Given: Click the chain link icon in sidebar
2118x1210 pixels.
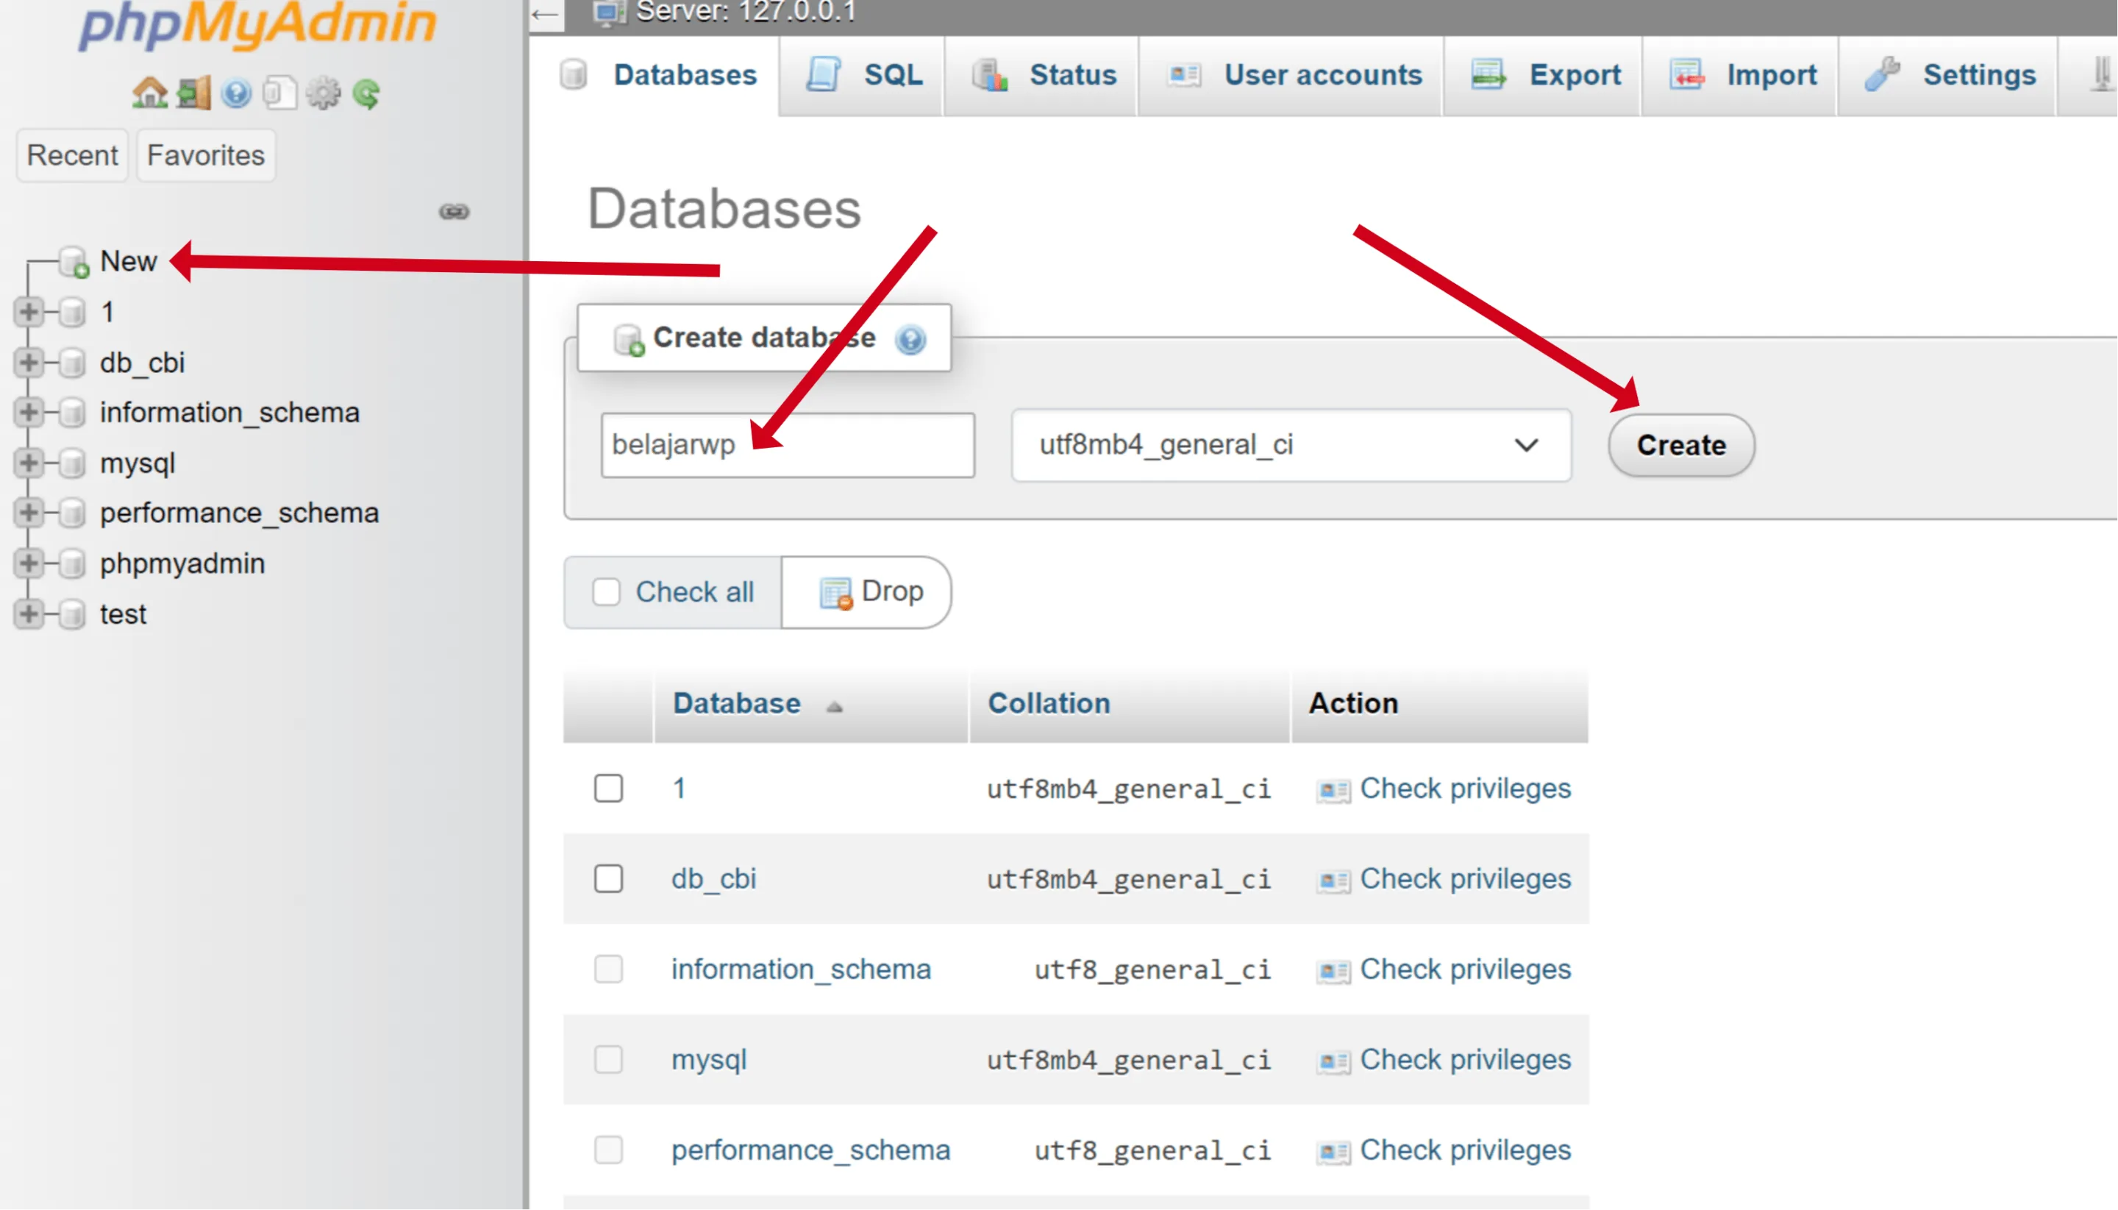Looking at the screenshot, I should 454,212.
